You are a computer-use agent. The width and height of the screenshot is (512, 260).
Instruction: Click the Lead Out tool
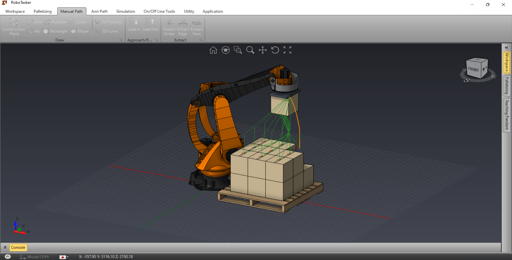pos(150,25)
